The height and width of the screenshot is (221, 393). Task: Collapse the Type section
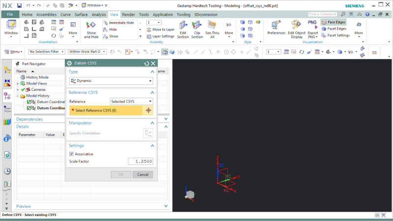coord(152,72)
